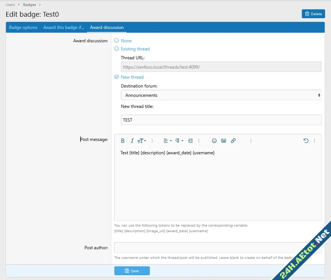The width and height of the screenshot is (331, 280).
Task: Select the None award discussion option
Action: point(117,41)
